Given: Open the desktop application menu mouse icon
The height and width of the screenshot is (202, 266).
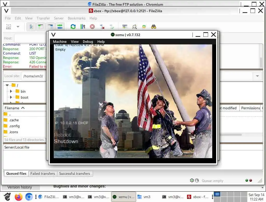Looking at the screenshot, I should coord(7,197).
